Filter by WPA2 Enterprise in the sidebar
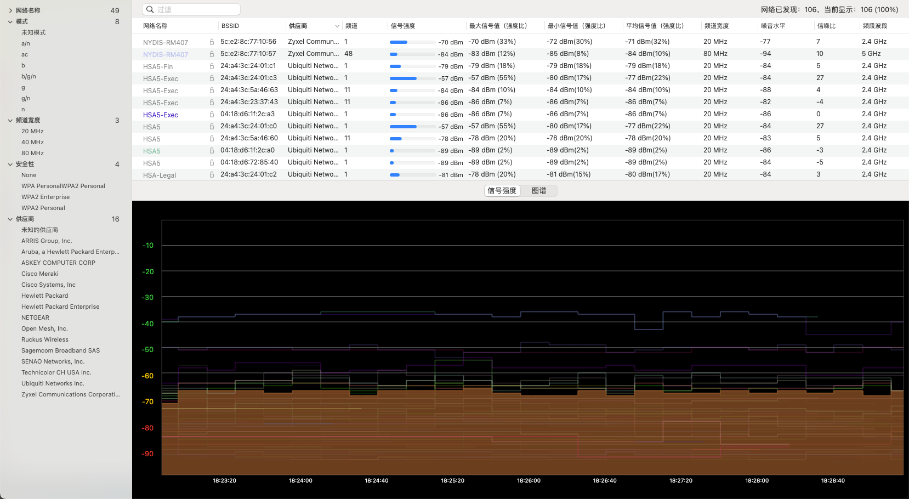This screenshot has width=909, height=499. (x=46, y=197)
